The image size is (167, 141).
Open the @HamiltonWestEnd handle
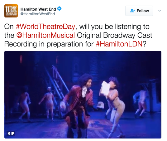click(x=38, y=14)
